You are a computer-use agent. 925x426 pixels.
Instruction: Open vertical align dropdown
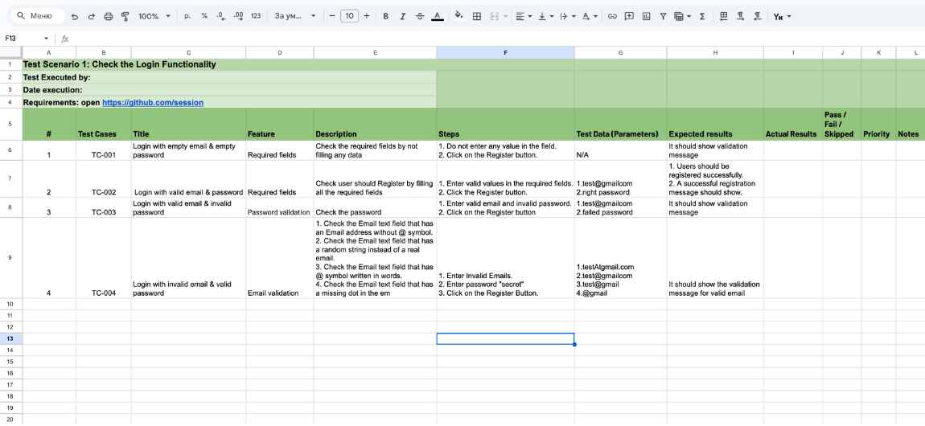tap(545, 17)
